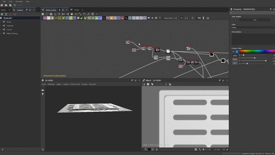Screen dimensions: 275x155
Task: Open the Tools menu
Action: (10, 1)
